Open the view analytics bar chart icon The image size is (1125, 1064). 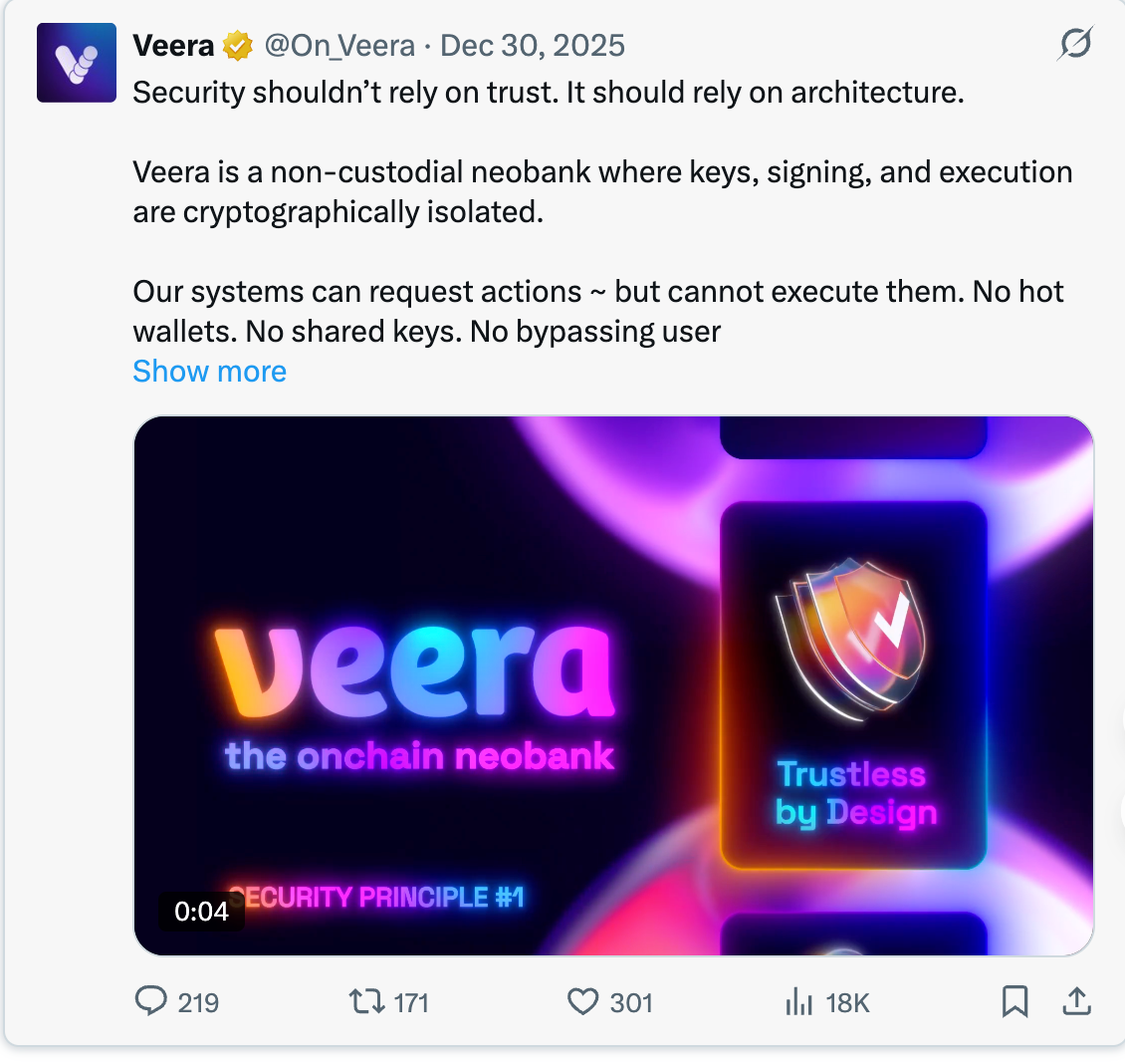pos(798,1001)
